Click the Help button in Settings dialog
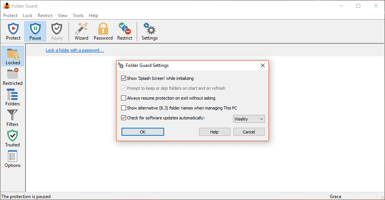Image resolution: width=385 pixels, height=200 pixels. pyautogui.click(x=214, y=132)
